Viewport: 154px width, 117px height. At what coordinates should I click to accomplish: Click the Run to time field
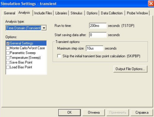98,26
